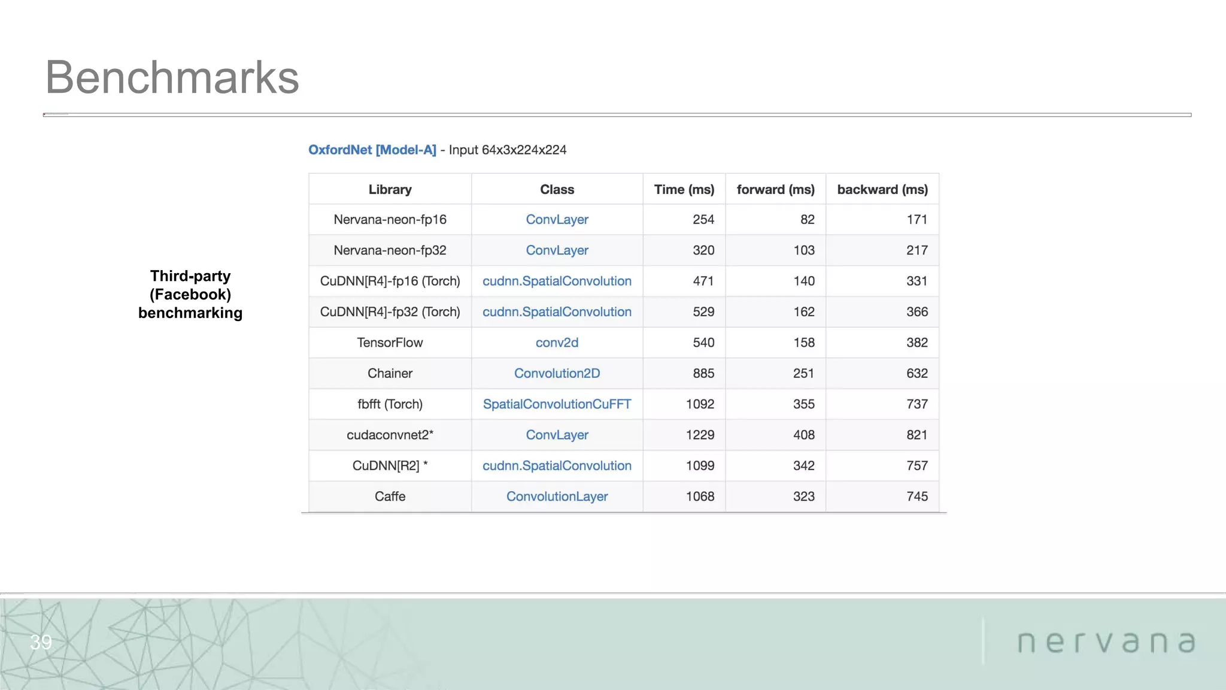Screen dimensions: 1226x690
Task: Select forward value 158 for TensorFlow
Action: tap(804, 343)
